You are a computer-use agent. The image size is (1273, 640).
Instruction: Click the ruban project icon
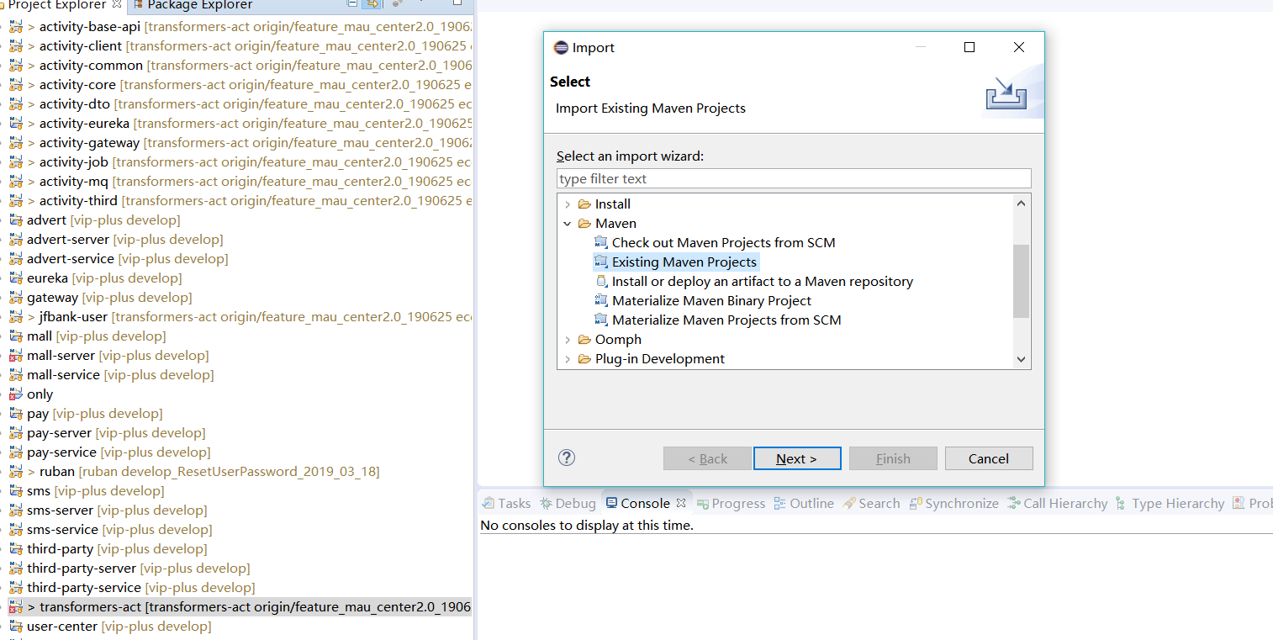[x=16, y=472]
